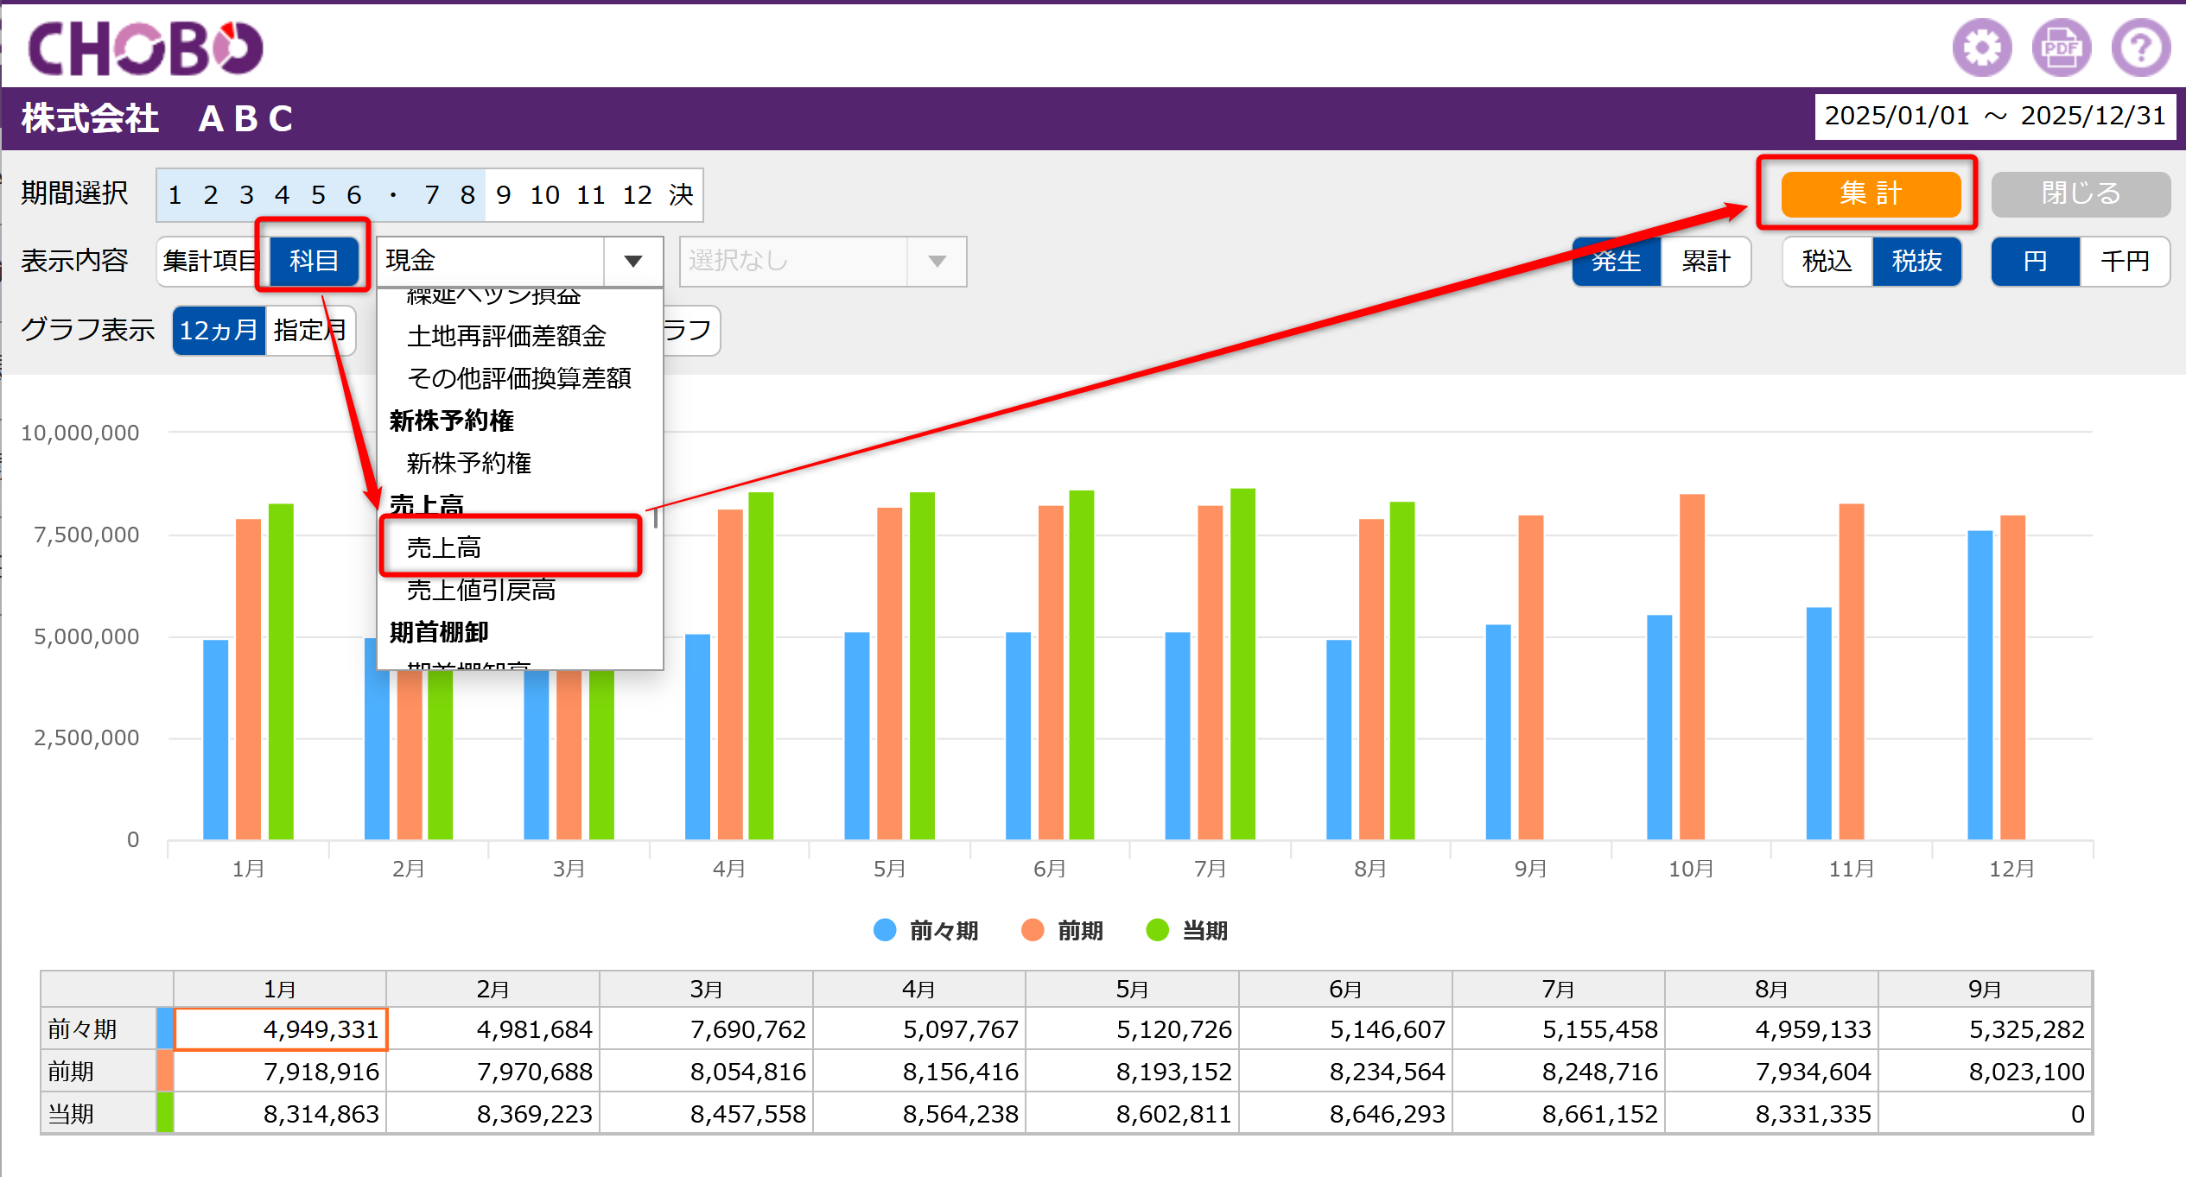Select period month 9 in 期間選択
2186x1177 pixels.
point(504,194)
